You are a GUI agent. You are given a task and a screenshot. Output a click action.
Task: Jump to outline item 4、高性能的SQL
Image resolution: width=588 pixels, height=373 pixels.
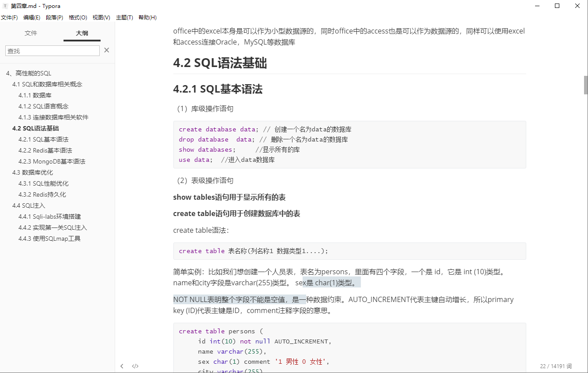point(29,73)
